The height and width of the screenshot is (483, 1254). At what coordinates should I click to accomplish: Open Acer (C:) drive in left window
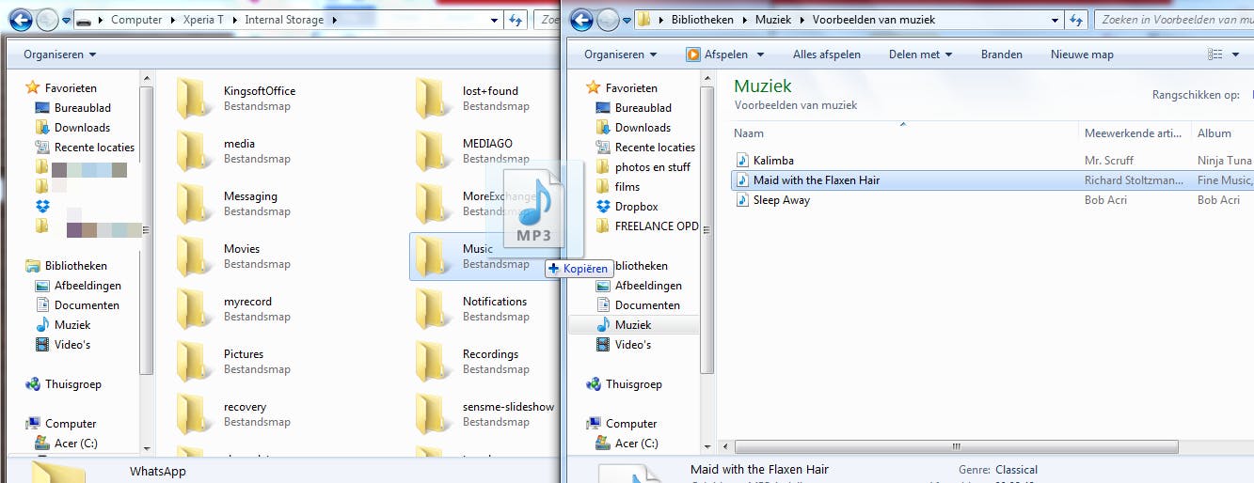[x=66, y=443]
